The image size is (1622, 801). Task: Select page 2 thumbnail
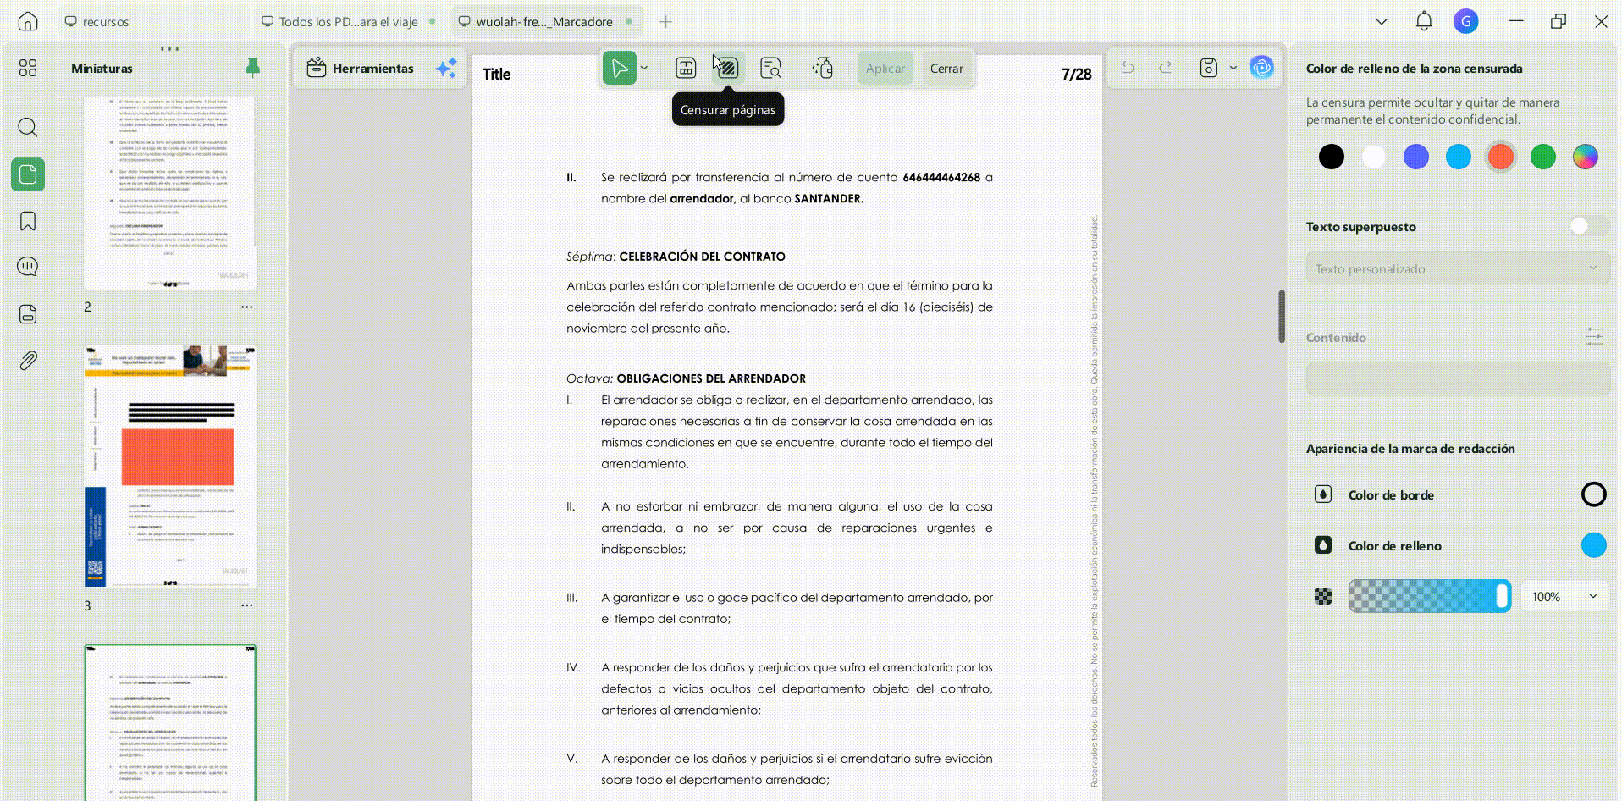[170, 193]
